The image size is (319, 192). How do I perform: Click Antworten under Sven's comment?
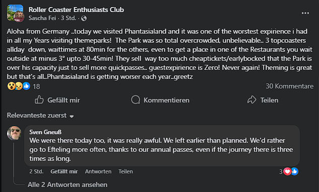[98, 172]
